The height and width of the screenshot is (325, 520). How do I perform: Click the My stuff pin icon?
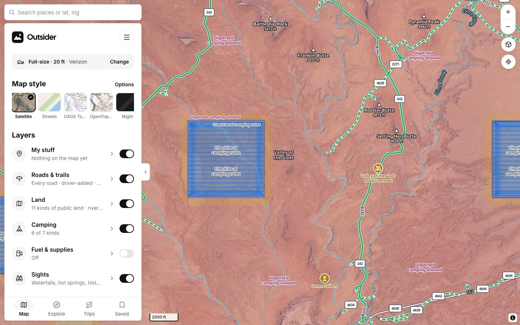[19, 154]
